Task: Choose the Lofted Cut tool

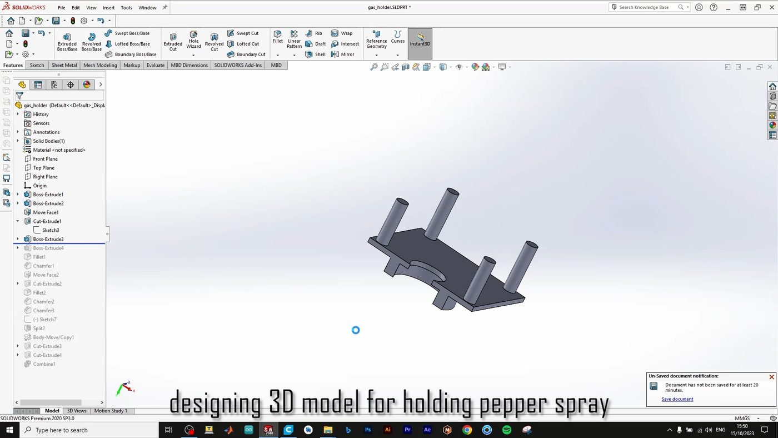Action: click(243, 44)
